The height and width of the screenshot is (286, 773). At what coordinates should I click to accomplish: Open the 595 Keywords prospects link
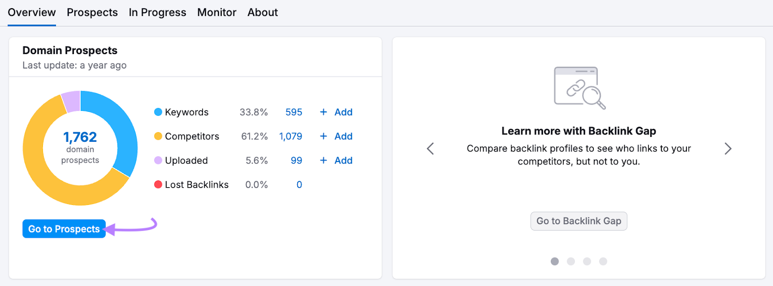[294, 112]
